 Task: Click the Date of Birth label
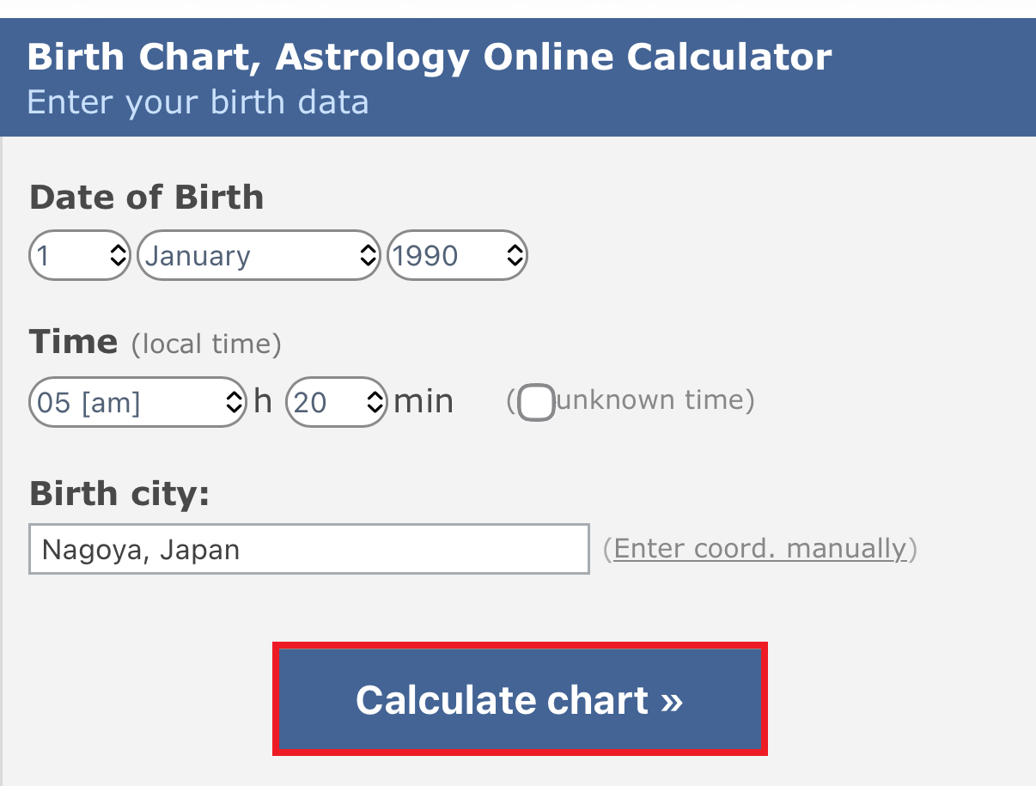click(x=147, y=198)
